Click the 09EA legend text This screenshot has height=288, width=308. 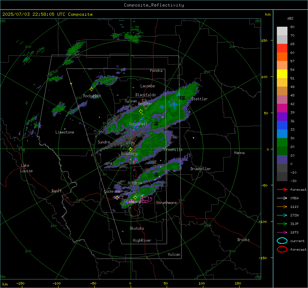(x=294, y=198)
